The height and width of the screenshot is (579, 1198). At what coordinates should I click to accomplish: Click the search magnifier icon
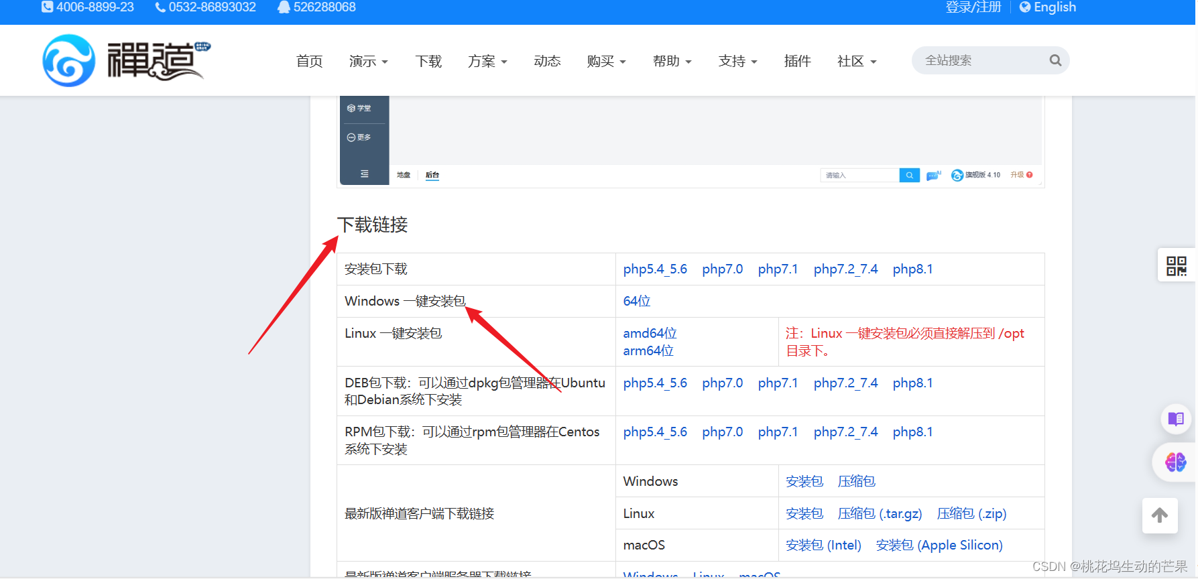[1055, 60]
